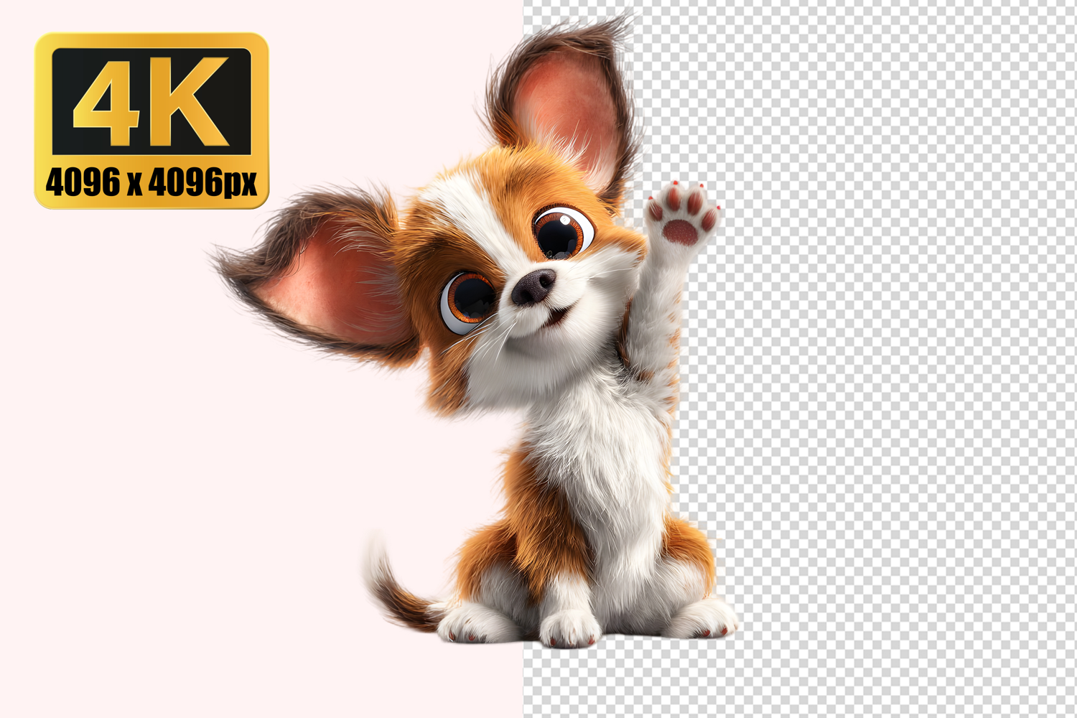The height and width of the screenshot is (718, 1077).
Task: Click the puppy's open smiling mouth
Action: click(x=557, y=317)
